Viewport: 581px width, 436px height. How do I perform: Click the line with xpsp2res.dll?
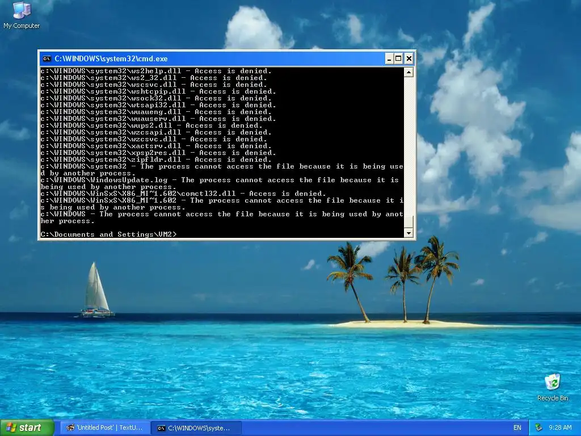(158, 152)
